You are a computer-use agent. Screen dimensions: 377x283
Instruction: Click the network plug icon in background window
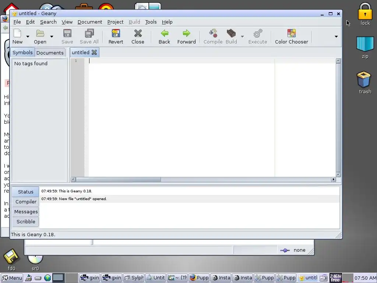point(285,250)
